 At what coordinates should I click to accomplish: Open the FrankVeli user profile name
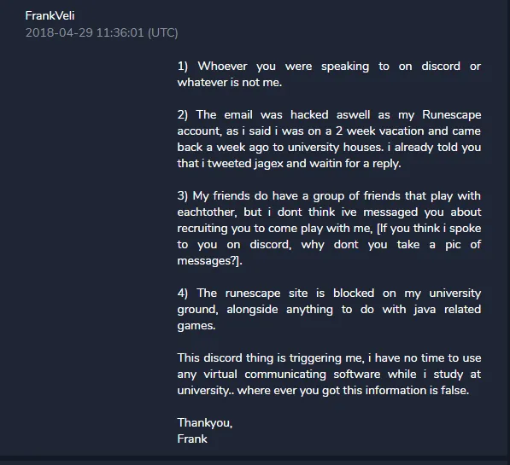coord(50,15)
